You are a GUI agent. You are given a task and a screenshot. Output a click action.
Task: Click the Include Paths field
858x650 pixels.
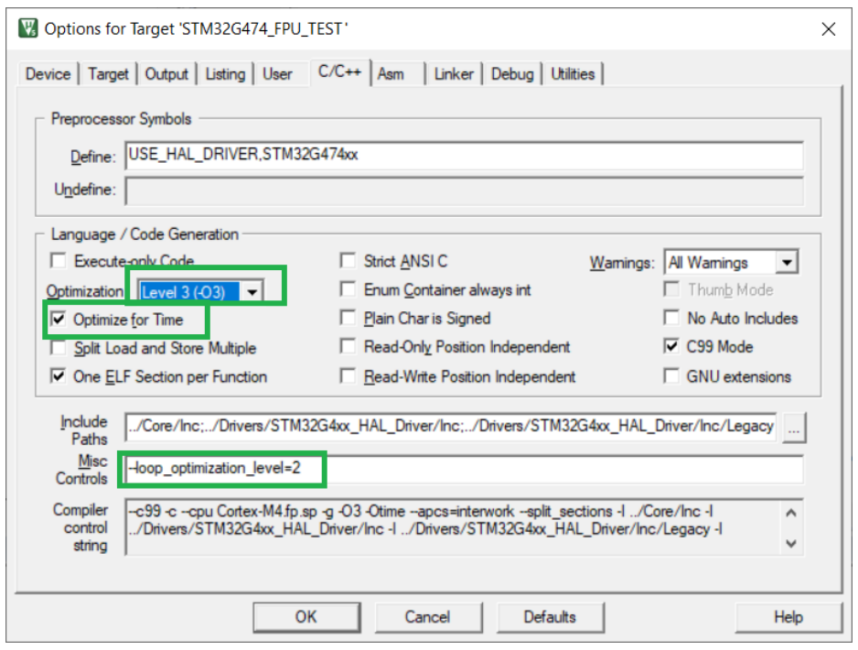pos(451,427)
